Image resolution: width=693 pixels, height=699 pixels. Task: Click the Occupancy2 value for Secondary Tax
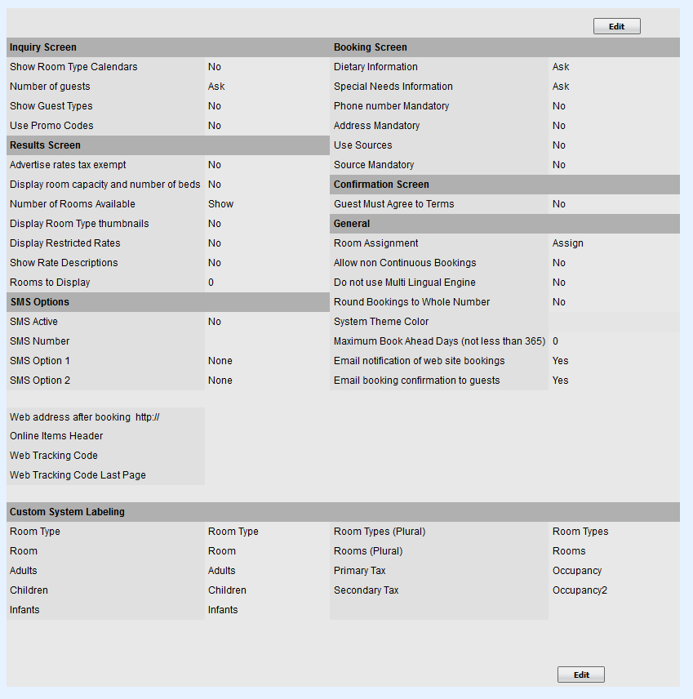click(580, 590)
